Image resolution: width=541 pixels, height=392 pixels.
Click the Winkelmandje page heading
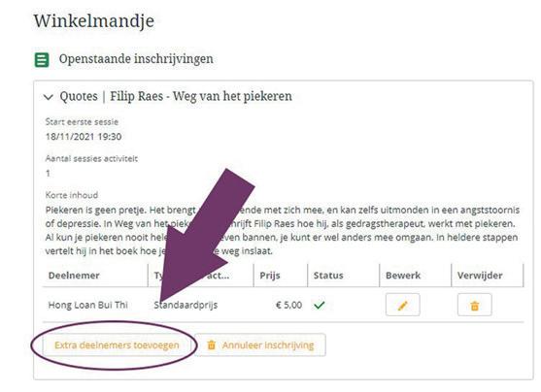pos(94,21)
